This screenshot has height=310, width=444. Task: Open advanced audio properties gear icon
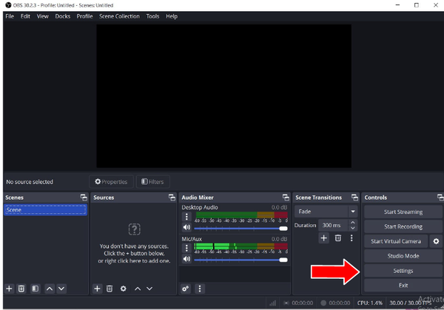point(186,289)
